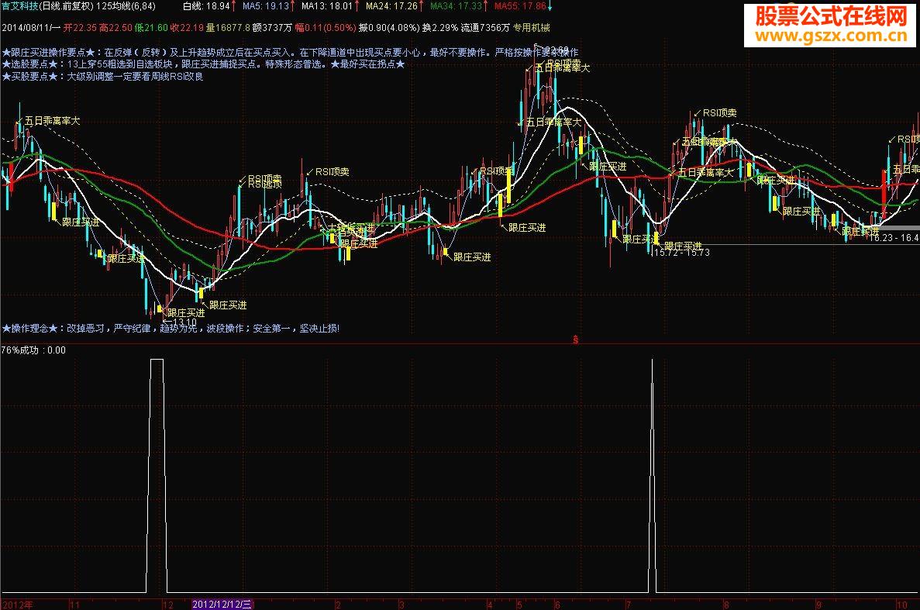Click the open price 开22.35
The width and height of the screenshot is (920, 610).
click(x=81, y=28)
